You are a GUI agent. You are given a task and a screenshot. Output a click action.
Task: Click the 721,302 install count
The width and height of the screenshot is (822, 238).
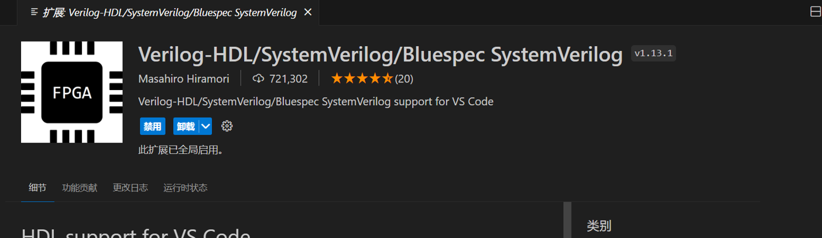288,78
